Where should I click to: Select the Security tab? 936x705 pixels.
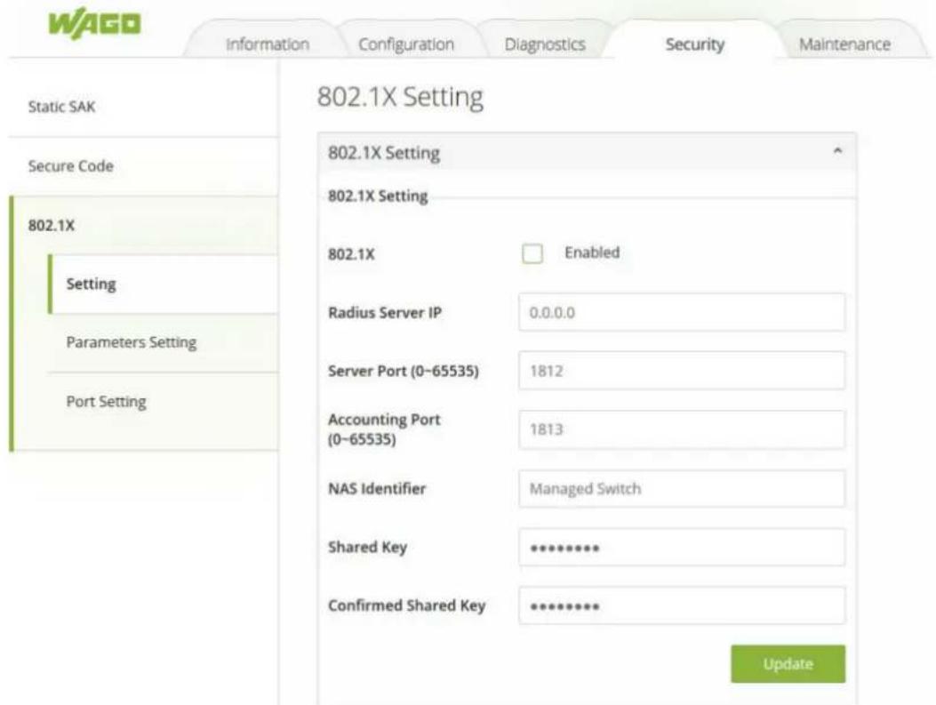695,44
